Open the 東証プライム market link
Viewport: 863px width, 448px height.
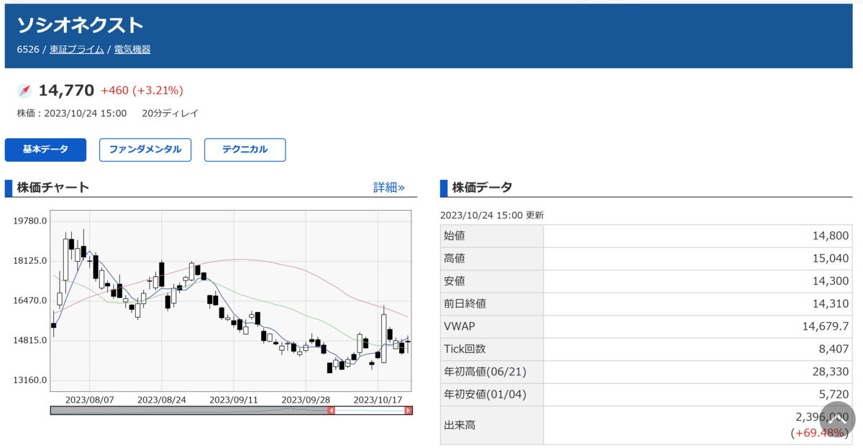(x=77, y=50)
